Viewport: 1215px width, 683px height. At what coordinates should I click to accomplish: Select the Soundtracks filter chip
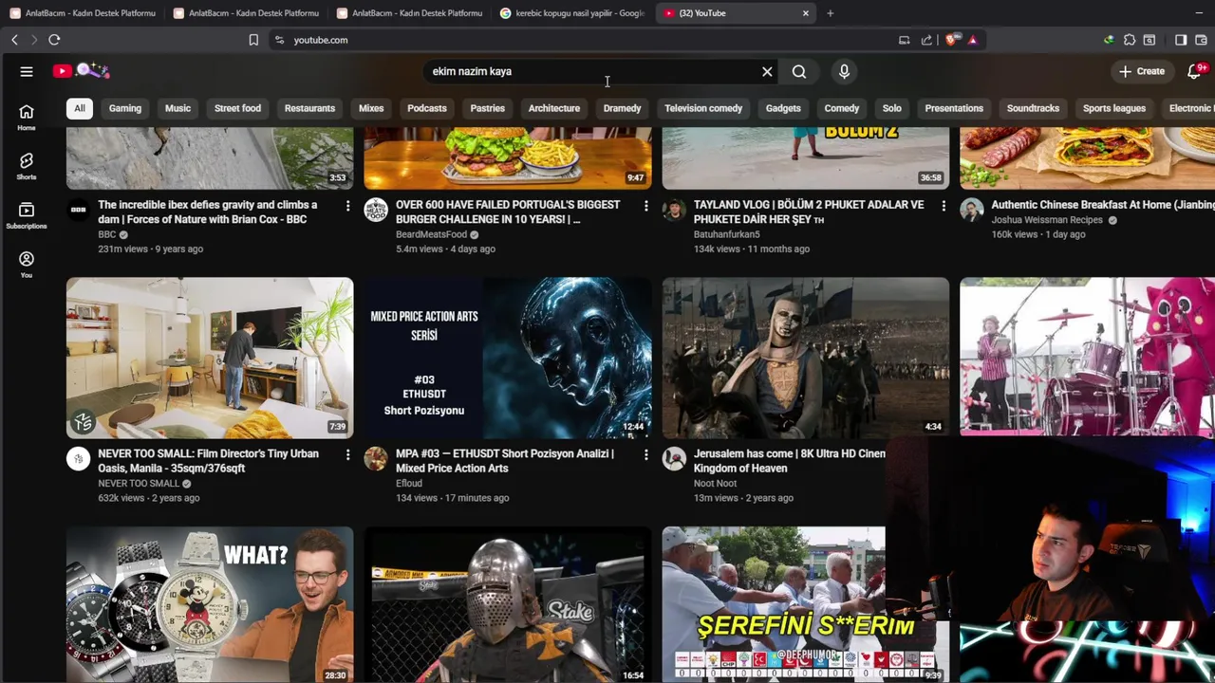point(1033,108)
